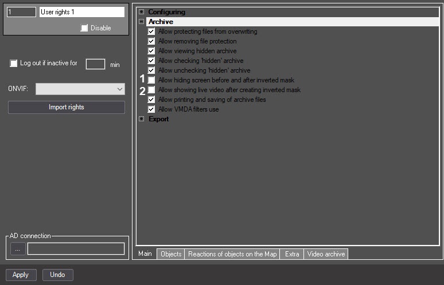This screenshot has height=285, width=444.
Task: Focus the AD connection text field
Action: pos(76,249)
